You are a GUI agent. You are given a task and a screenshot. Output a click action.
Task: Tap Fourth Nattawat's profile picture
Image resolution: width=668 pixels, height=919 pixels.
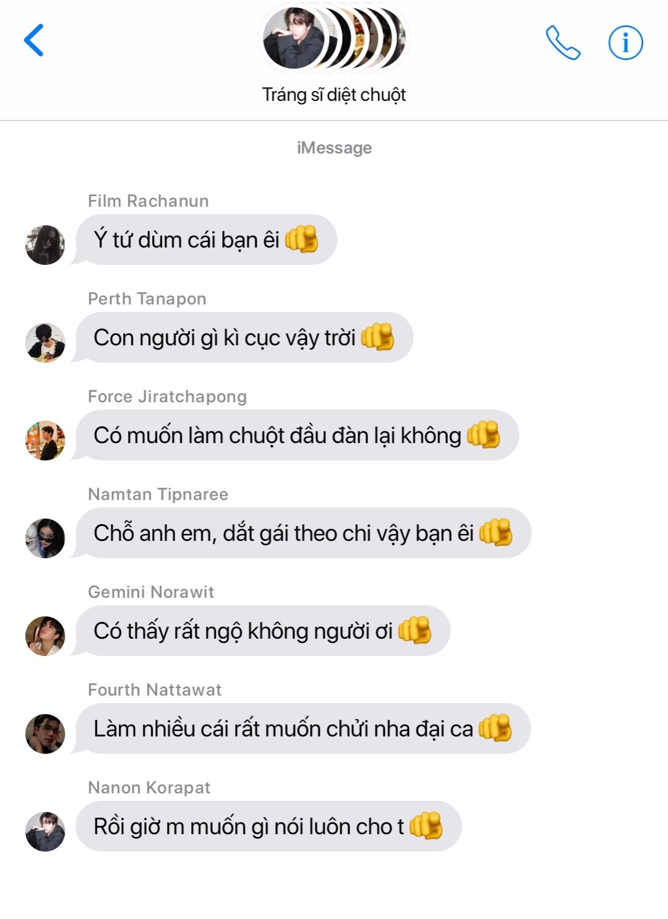point(45,734)
